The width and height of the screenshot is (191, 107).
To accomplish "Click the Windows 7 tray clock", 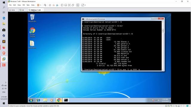I will pos(165,100).
